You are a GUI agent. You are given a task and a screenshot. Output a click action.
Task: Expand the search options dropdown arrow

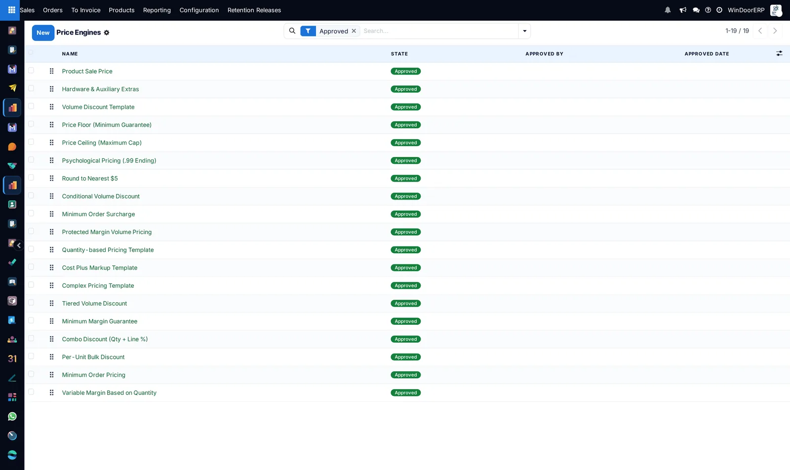pyautogui.click(x=524, y=31)
